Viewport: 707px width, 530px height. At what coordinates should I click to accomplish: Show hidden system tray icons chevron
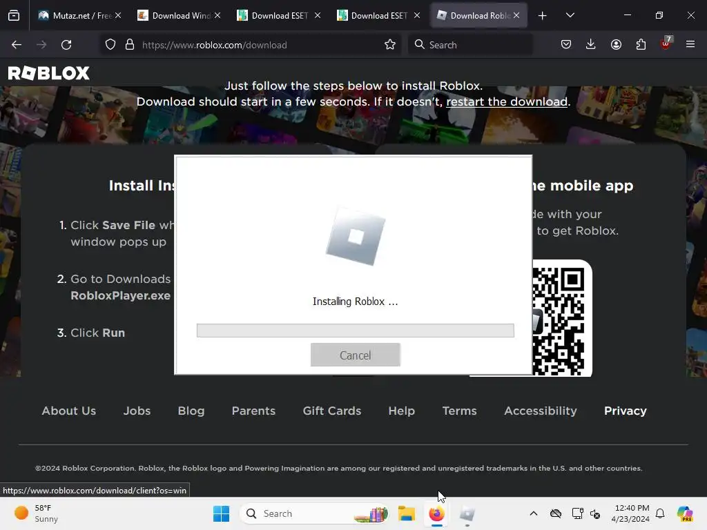534,513
